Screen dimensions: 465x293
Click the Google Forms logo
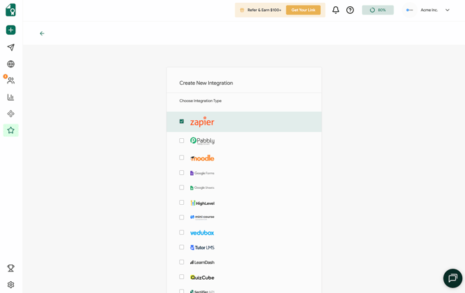(202, 173)
